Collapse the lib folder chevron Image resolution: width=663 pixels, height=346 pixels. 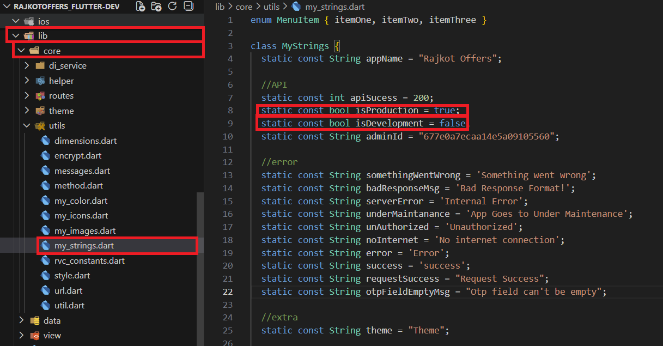[x=15, y=36]
